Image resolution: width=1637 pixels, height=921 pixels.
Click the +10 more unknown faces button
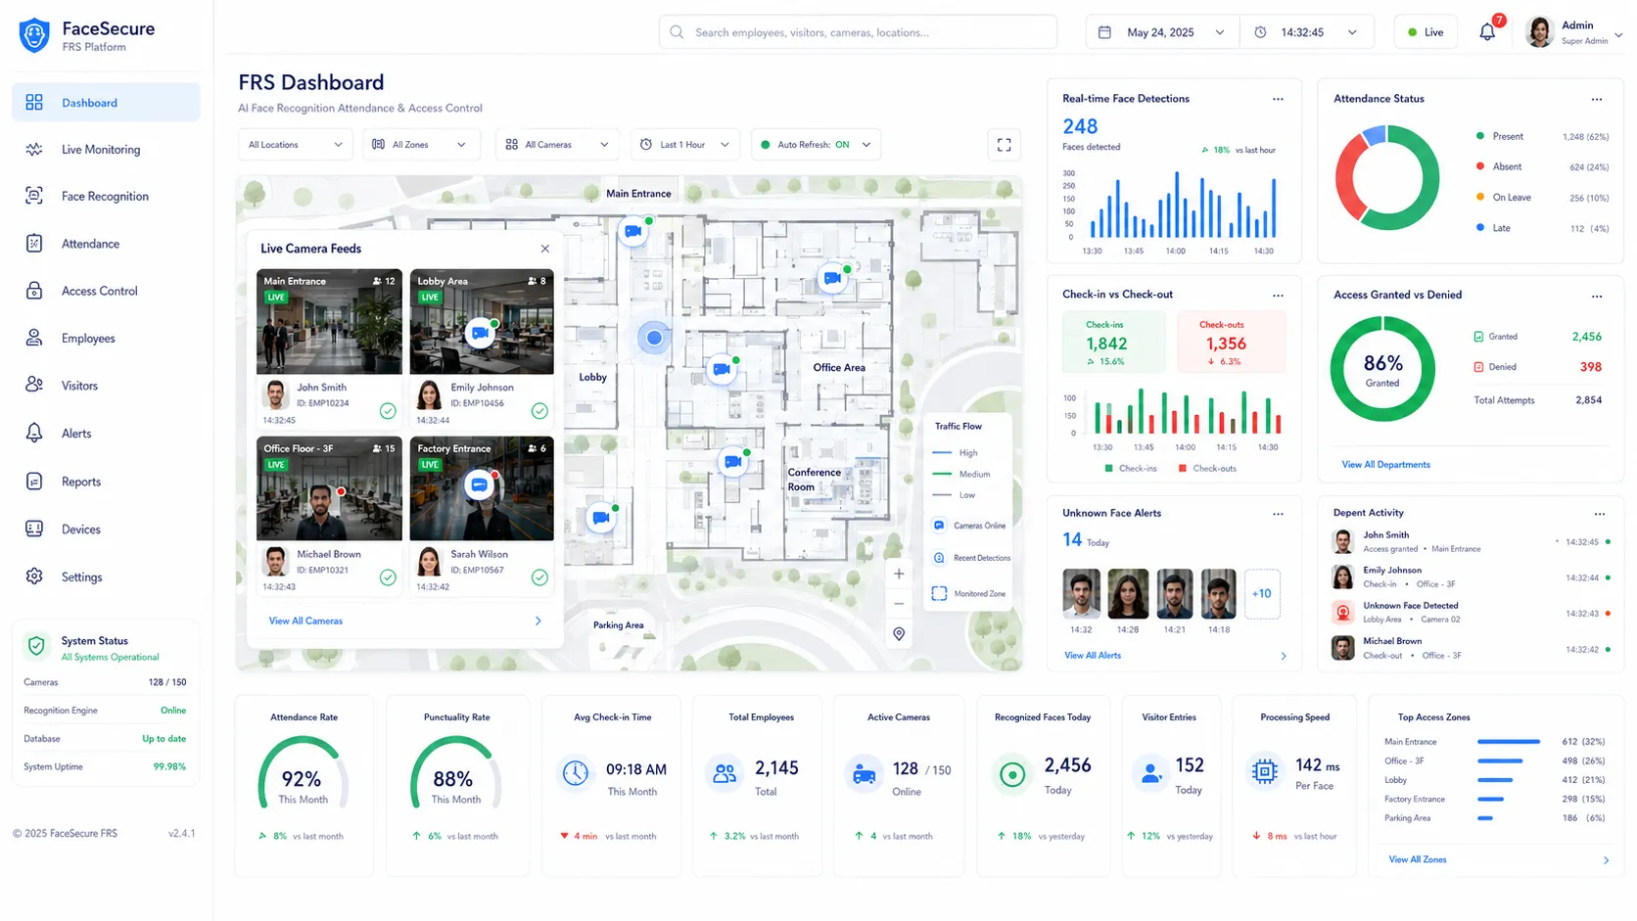[x=1262, y=594]
